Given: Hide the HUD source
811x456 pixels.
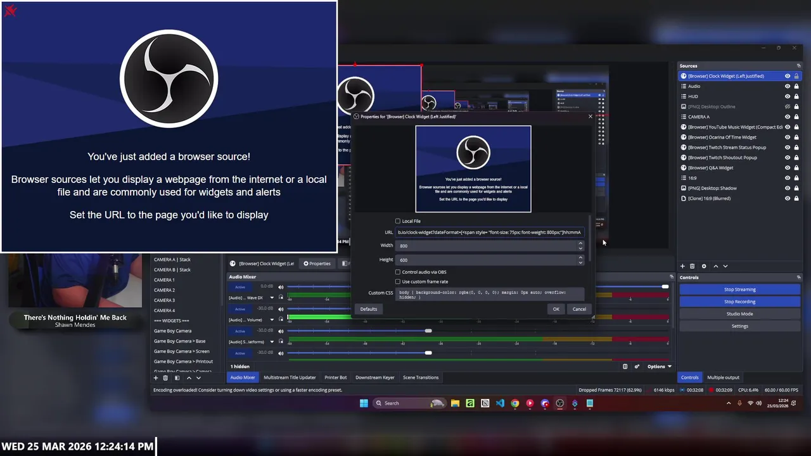Looking at the screenshot, I should pyautogui.click(x=788, y=96).
